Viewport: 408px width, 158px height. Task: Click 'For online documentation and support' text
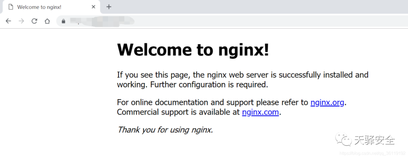[x=185, y=103]
